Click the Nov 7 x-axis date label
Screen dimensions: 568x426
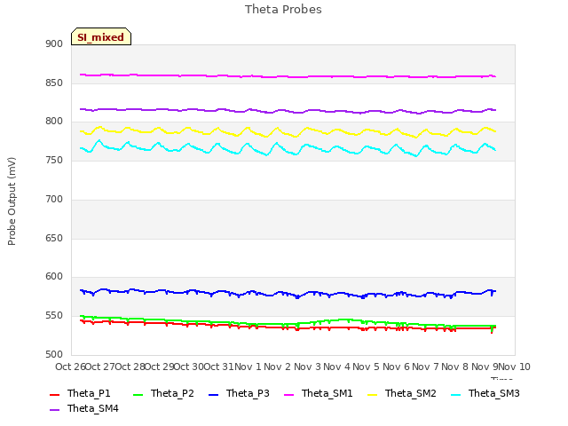pos(425,367)
